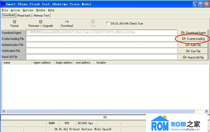Image resolution: width=210 pixels, height=132 pixels.
Task: Open the Options menu
Action: click(x=28, y=10)
